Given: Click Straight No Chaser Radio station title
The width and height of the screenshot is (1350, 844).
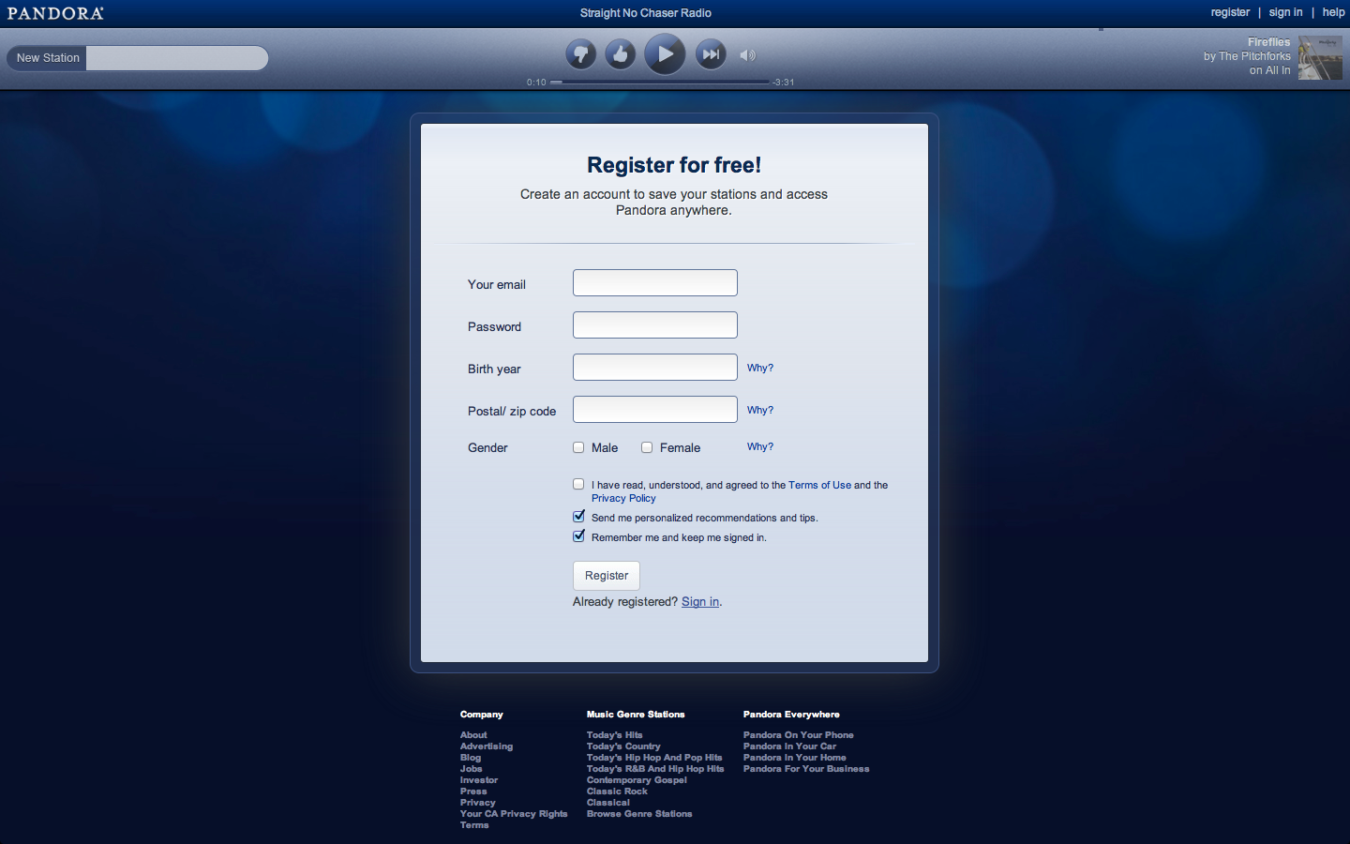Looking at the screenshot, I should 646,13.
